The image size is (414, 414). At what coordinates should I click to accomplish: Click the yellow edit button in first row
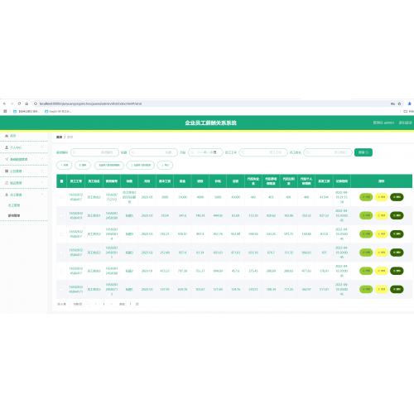pyautogui.click(x=382, y=197)
